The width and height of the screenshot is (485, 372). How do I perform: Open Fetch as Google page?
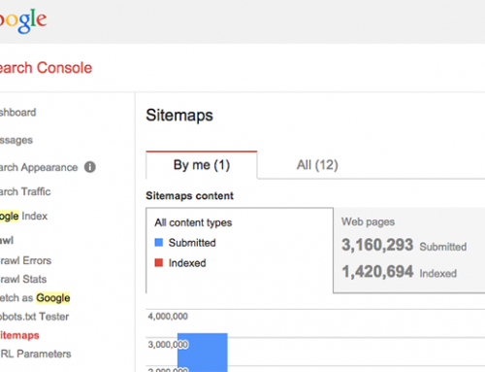pos(35,298)
